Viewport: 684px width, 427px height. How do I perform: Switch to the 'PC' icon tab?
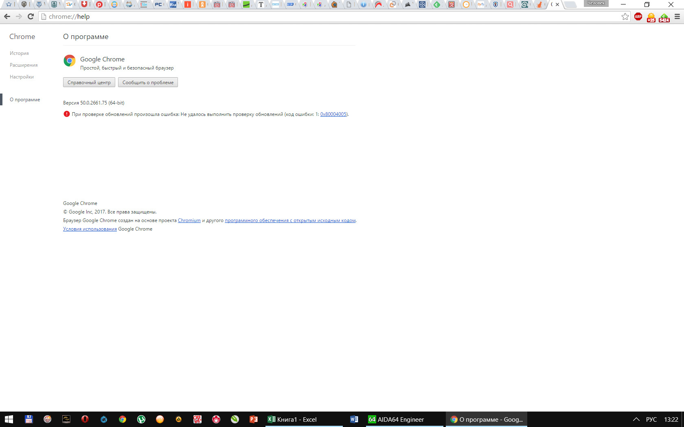point(158,4)
